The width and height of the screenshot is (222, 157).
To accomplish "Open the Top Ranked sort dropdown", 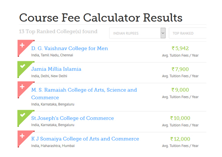I will (187, 33).
